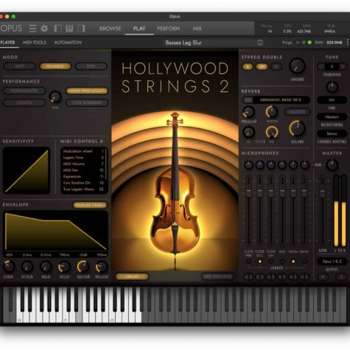The height and width of the screenshot is (350, 350).
Task: Open the settings gear
Action: (44, 29)
